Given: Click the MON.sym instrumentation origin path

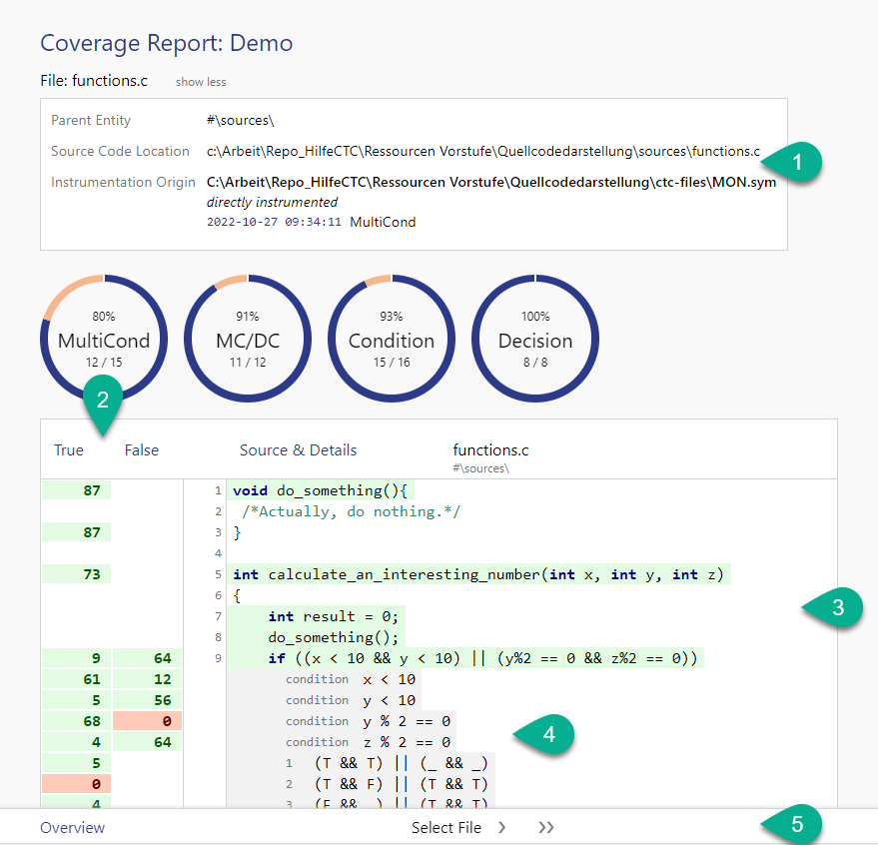Looking at the screenshot, I should tap(490, 184).
